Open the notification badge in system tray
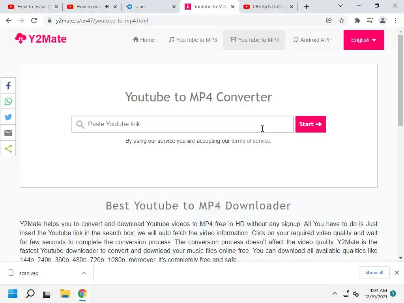Screen dimensions: 404x303 393,293
